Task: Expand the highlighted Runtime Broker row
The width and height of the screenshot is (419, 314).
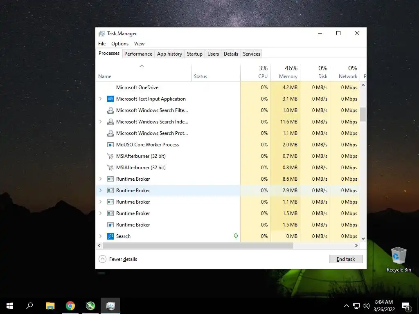Action: pyautogui.click(x=101, y=191)
